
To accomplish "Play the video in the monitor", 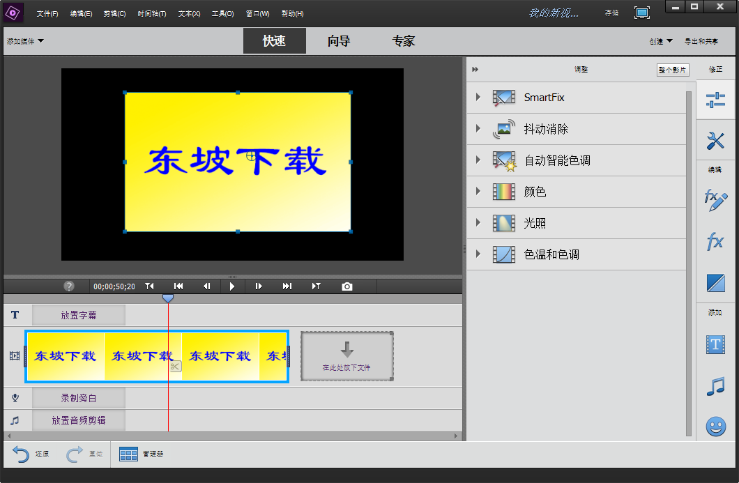I will click(233, 286).
